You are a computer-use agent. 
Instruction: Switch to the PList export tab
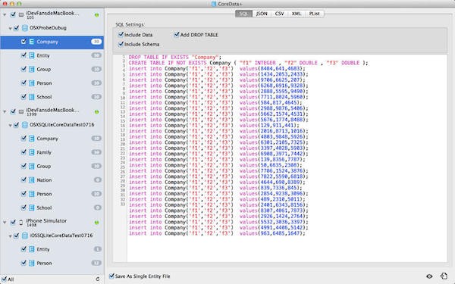click(x=314, y=14)
